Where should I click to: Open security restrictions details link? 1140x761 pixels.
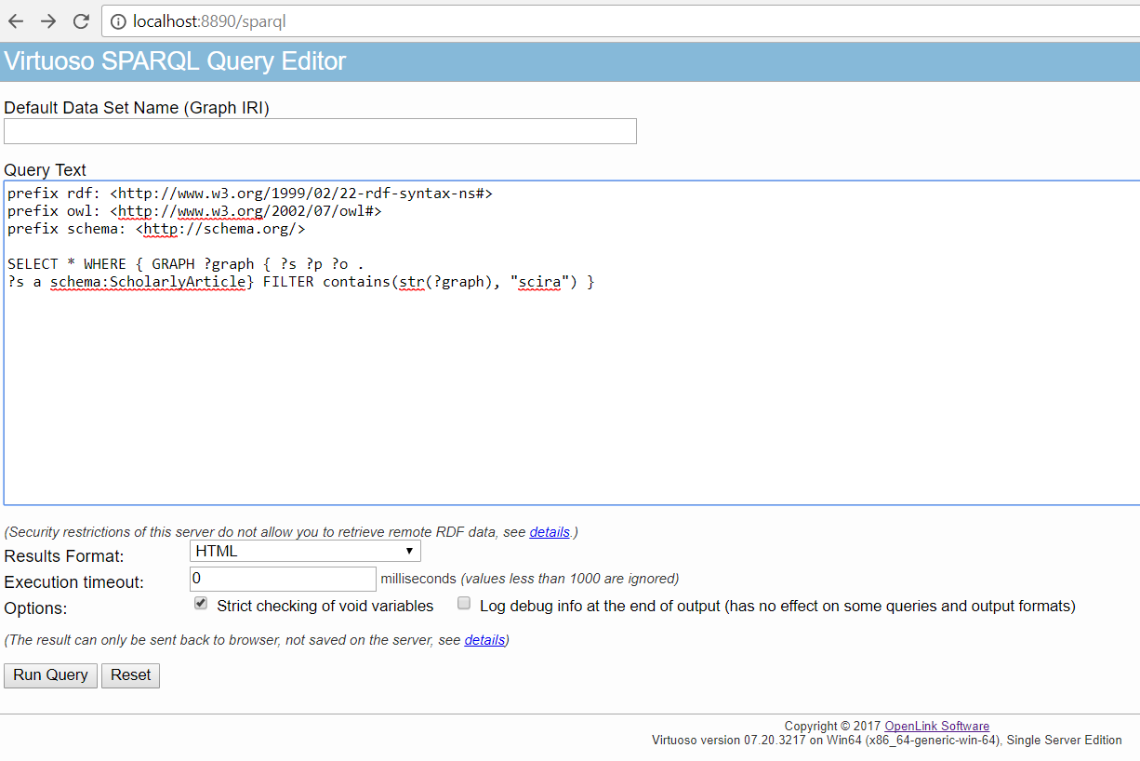(550, 532)
